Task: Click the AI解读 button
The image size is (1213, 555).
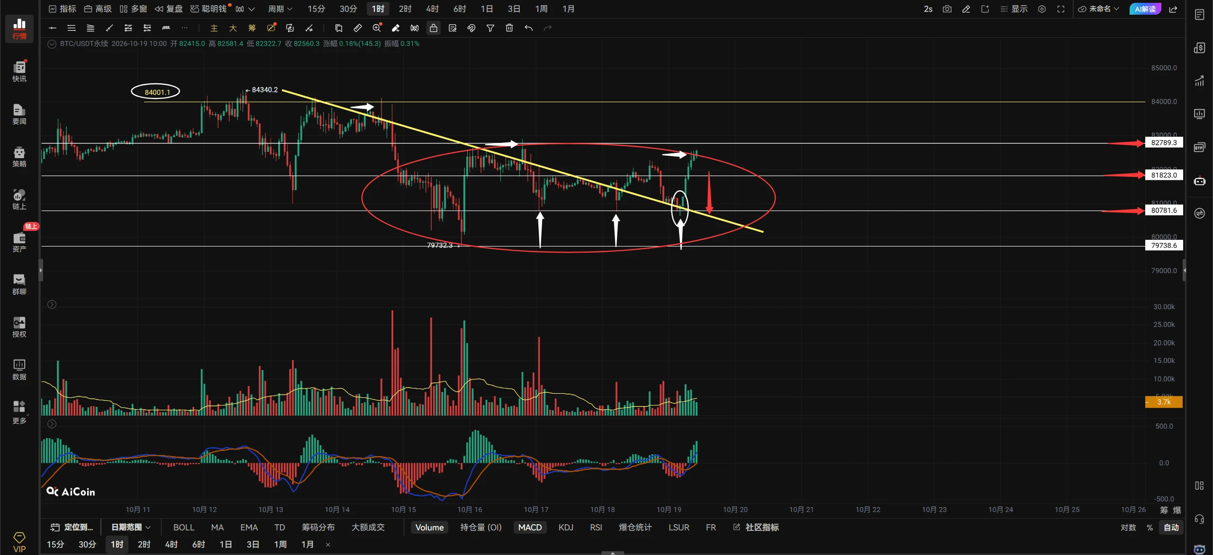Action: click(1145, 9)
